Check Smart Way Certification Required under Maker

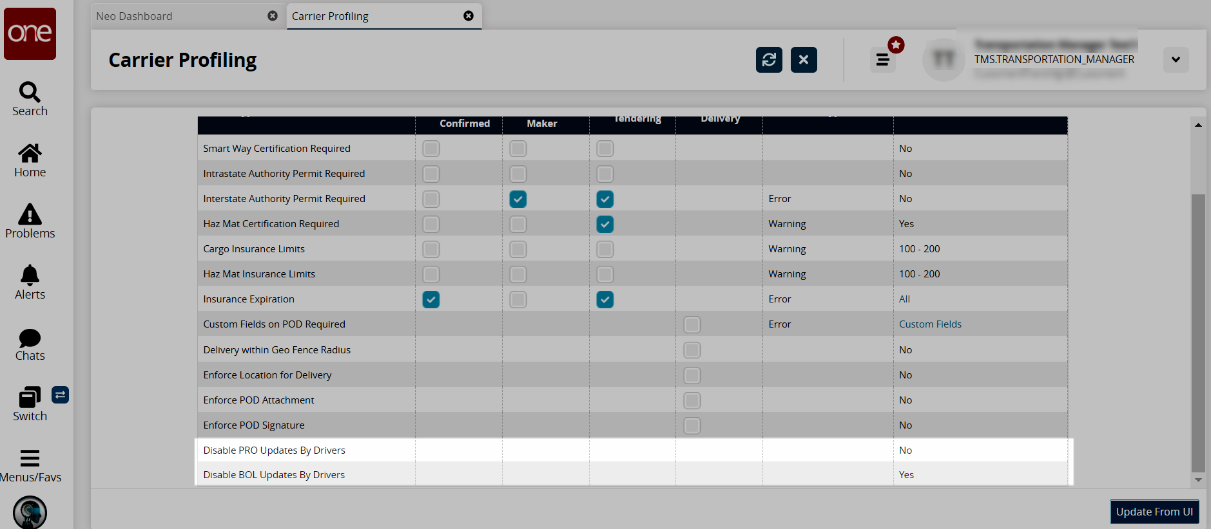pos(518,149)
